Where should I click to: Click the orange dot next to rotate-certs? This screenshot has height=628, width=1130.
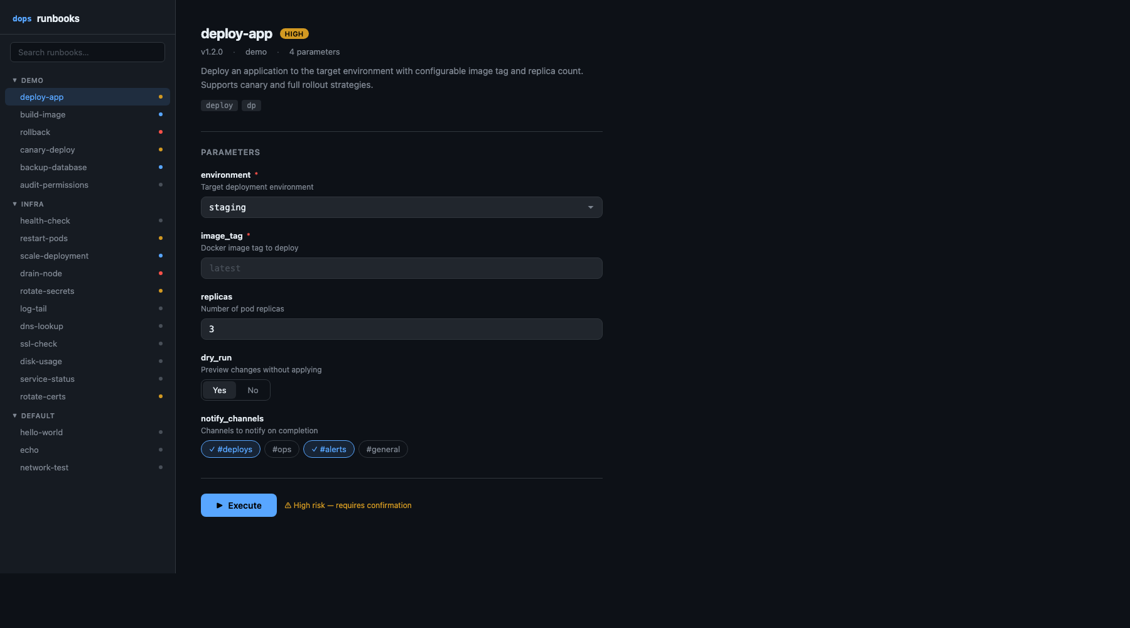[161, 396]
